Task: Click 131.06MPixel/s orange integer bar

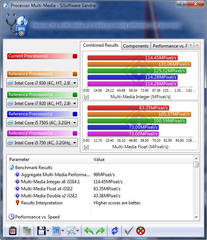Action: pos(139,64)
